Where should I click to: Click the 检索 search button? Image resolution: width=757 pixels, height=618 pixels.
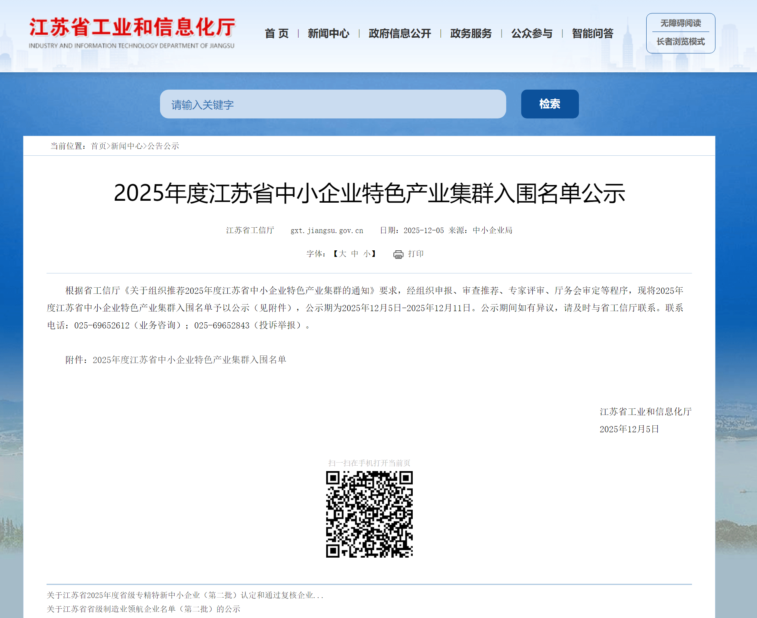click(x=550, y=104)
